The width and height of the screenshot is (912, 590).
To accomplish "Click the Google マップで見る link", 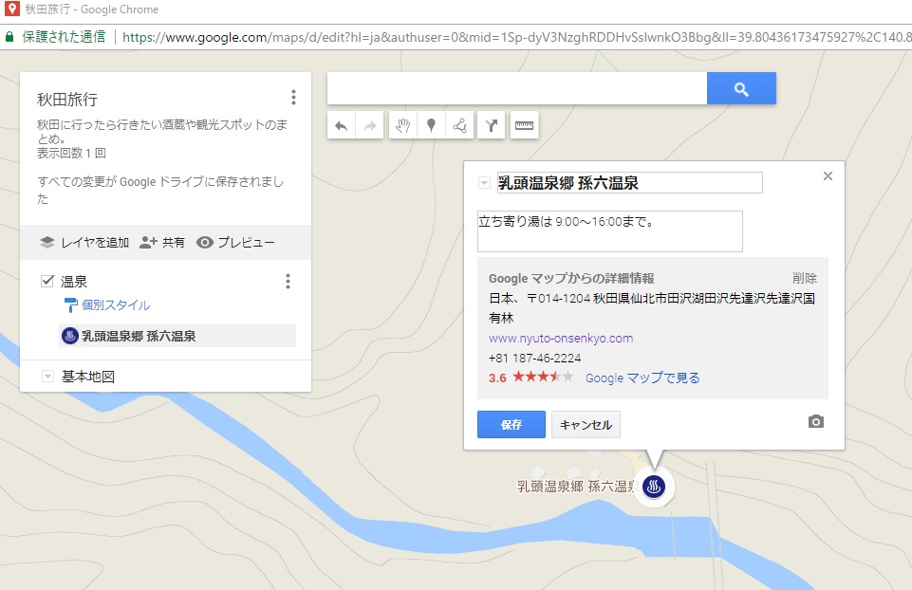I will pos(642,378).
